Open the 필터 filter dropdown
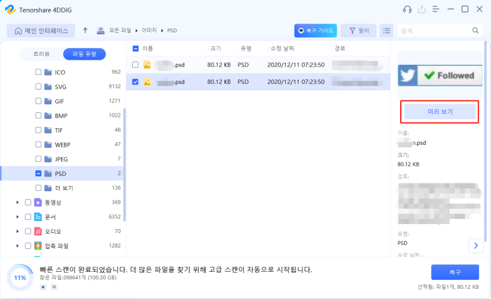491x299 pixels. coord(358,30)
